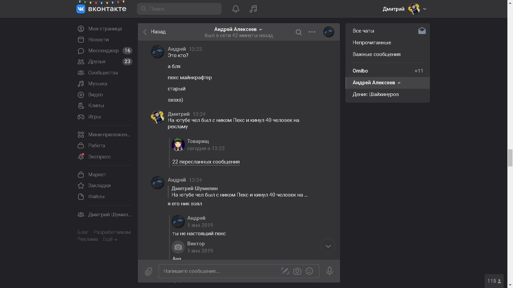Mark all chats read envelope icon
513x288 pixels.
coord(422,31)
